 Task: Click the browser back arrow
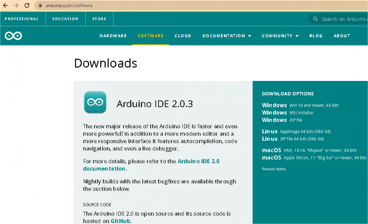click(6, 5)
